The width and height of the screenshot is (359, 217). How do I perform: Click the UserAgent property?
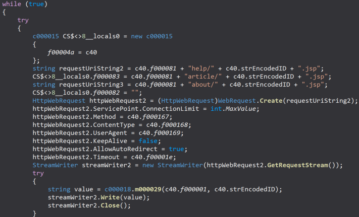coord(110,133)
